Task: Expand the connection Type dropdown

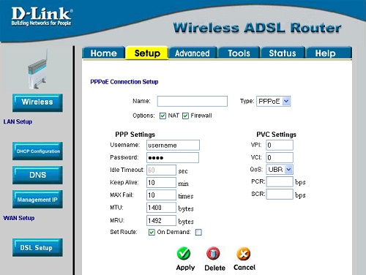Action: (274, 101)
